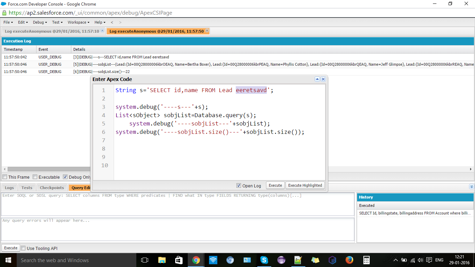Collapse the Enter Apex Code dialog

(317, 79)
